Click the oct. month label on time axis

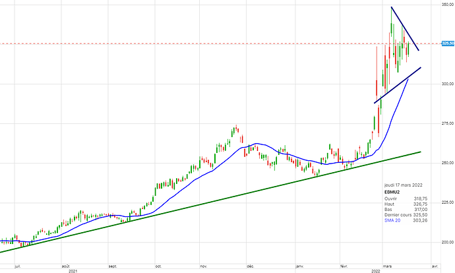click(158, 266)
